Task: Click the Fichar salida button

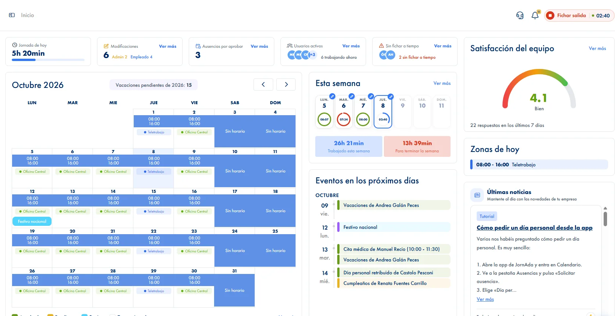Action: [579, 16]
